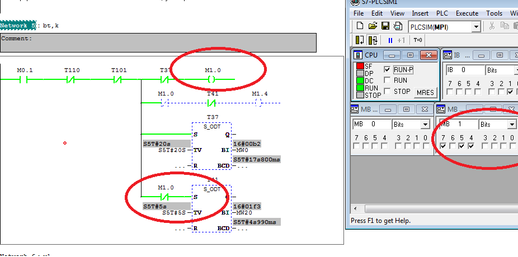The image size is (518, 257).
Task: Close the CPU subwindow
Action: [x=428, y=55]
